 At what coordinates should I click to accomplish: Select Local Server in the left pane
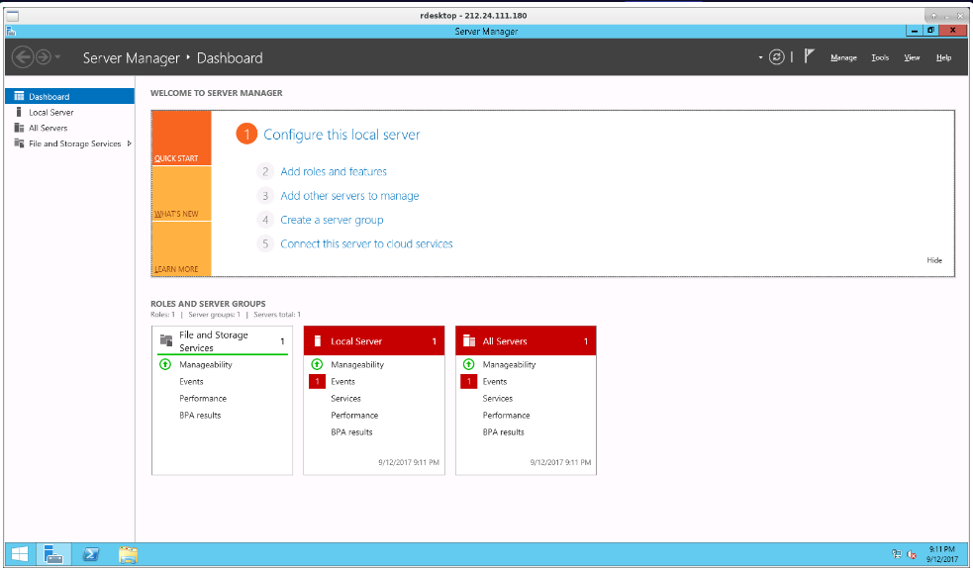click(x=50, y=113)
